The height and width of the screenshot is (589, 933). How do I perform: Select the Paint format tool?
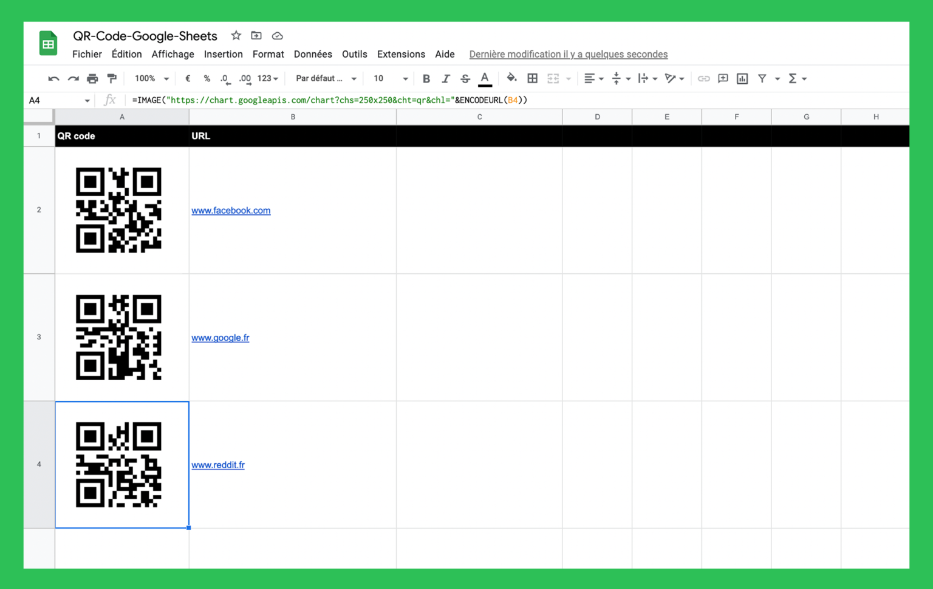click(112, 78)
